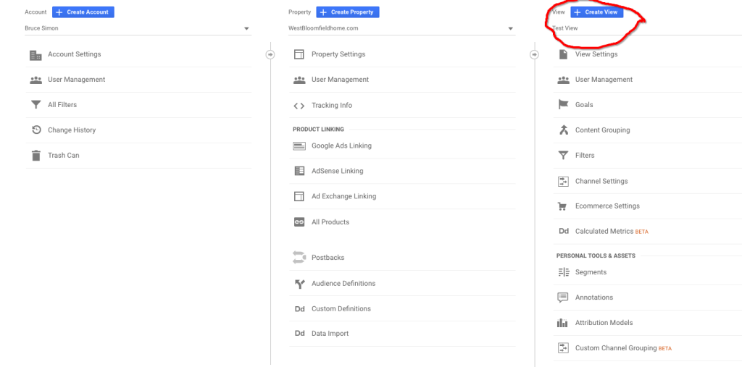The height and width of the screenshot is (367, 742).
Task: Open the Bruce Simon account dropdown
Action: click(x=138, y=28)
